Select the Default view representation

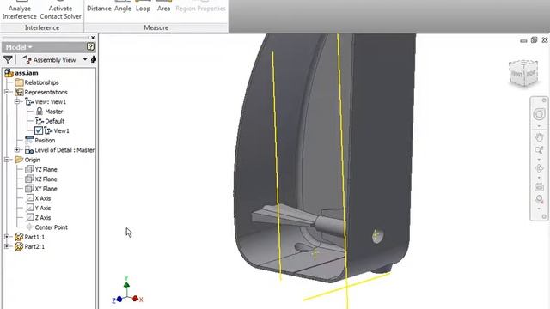tap(55, 121)
